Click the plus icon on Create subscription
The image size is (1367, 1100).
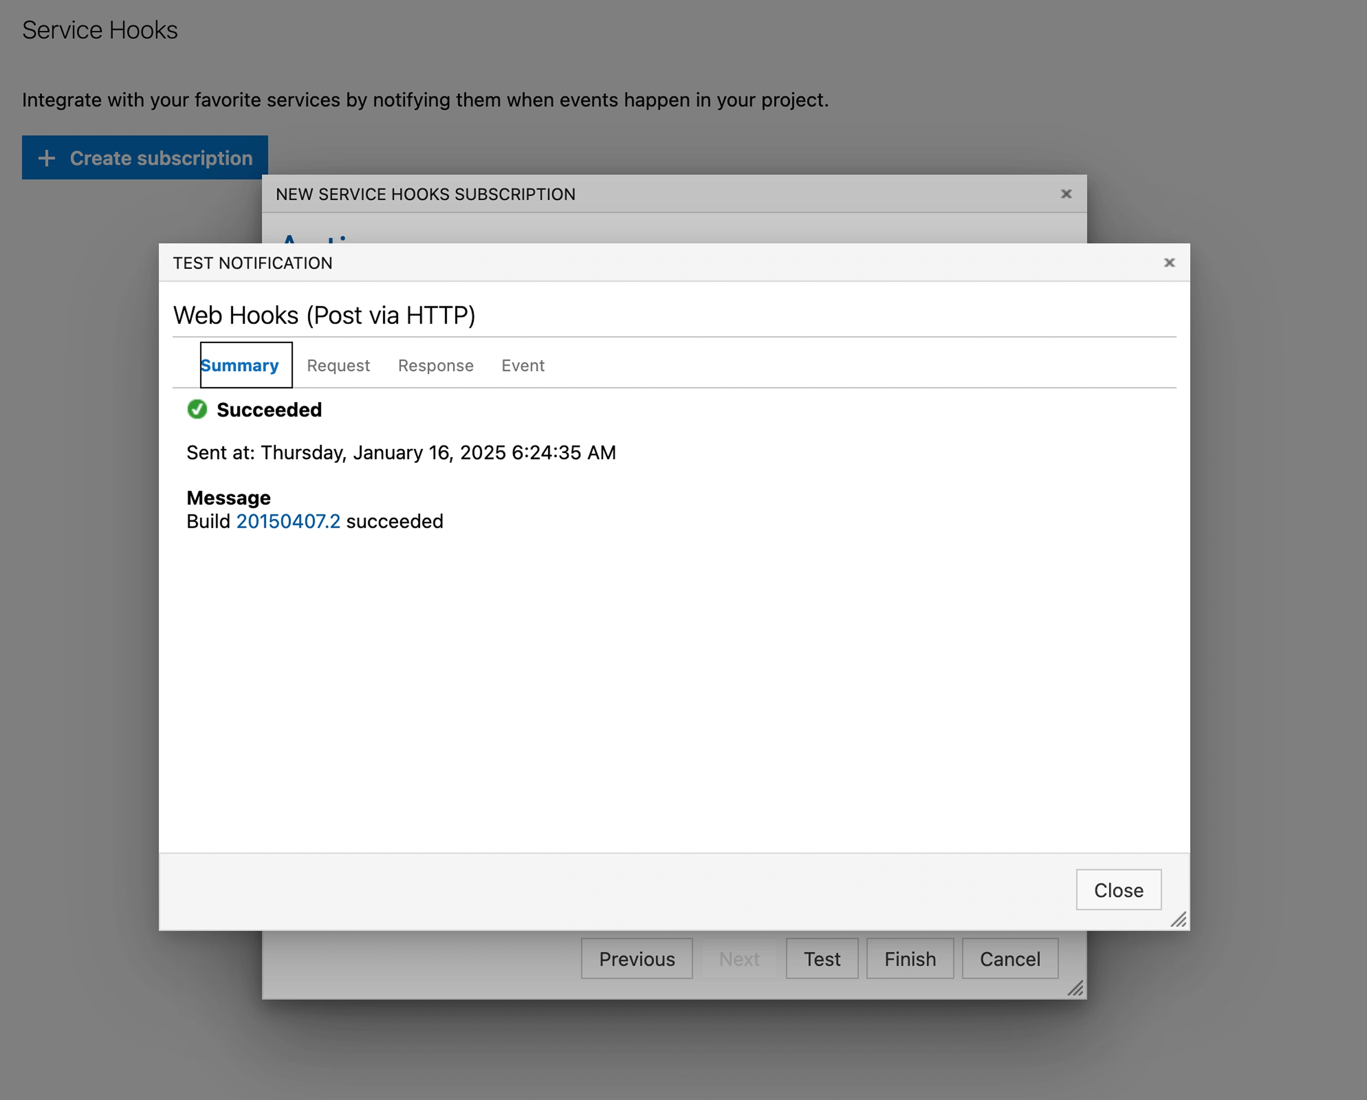(46, 158)
